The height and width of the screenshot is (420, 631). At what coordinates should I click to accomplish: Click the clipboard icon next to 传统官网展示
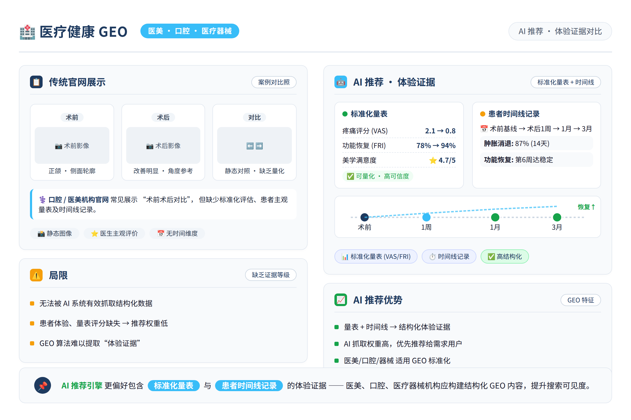tap(36, 82)
